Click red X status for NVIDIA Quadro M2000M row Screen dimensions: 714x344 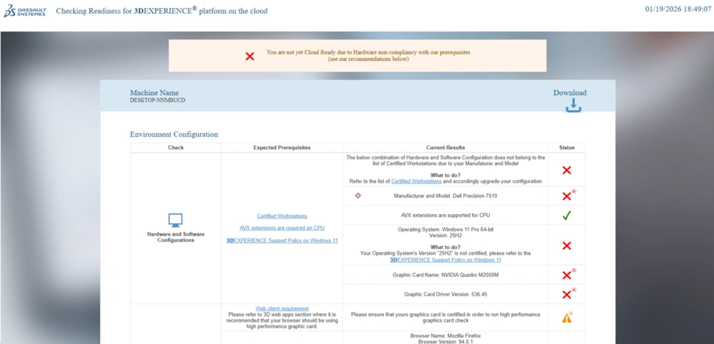click(567, 276)
